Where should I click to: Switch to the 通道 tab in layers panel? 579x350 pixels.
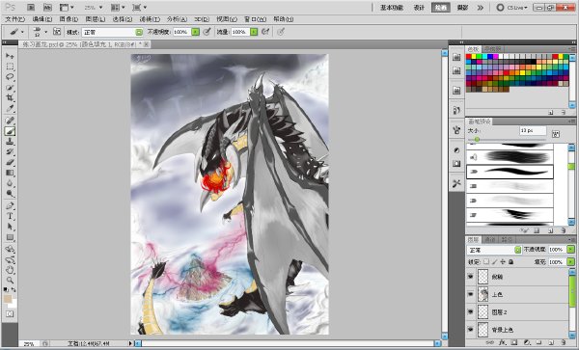pos(489,240)
